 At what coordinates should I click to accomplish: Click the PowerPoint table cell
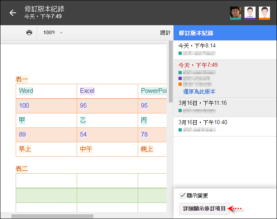[x=152, y=91]
